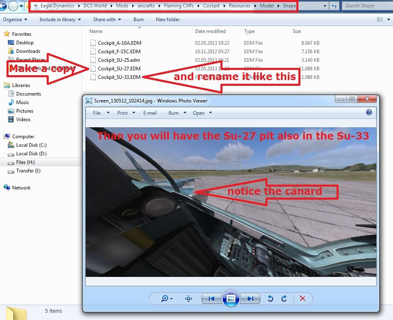Click the Photo Viewer zoom magnifier icon
Image resolution: width=393 pixels, height=320 pixels.
(165, 298)
